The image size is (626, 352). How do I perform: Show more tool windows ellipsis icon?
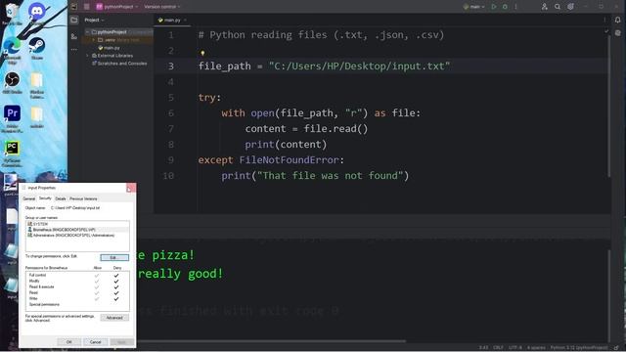click(x=74, y=50)
